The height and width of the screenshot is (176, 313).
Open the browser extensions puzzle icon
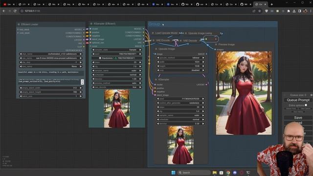pos(289,11)
